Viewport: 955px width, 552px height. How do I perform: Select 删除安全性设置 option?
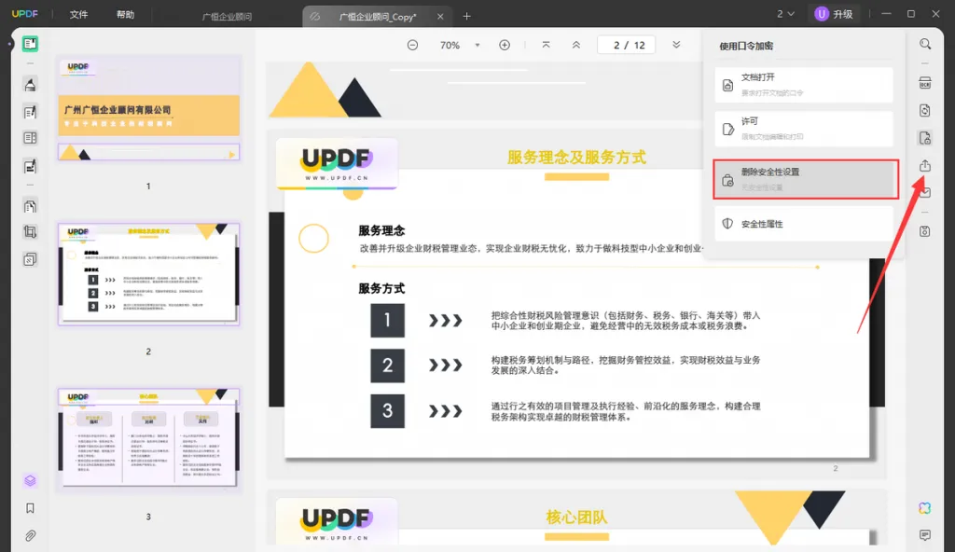[x=806, y=179]
